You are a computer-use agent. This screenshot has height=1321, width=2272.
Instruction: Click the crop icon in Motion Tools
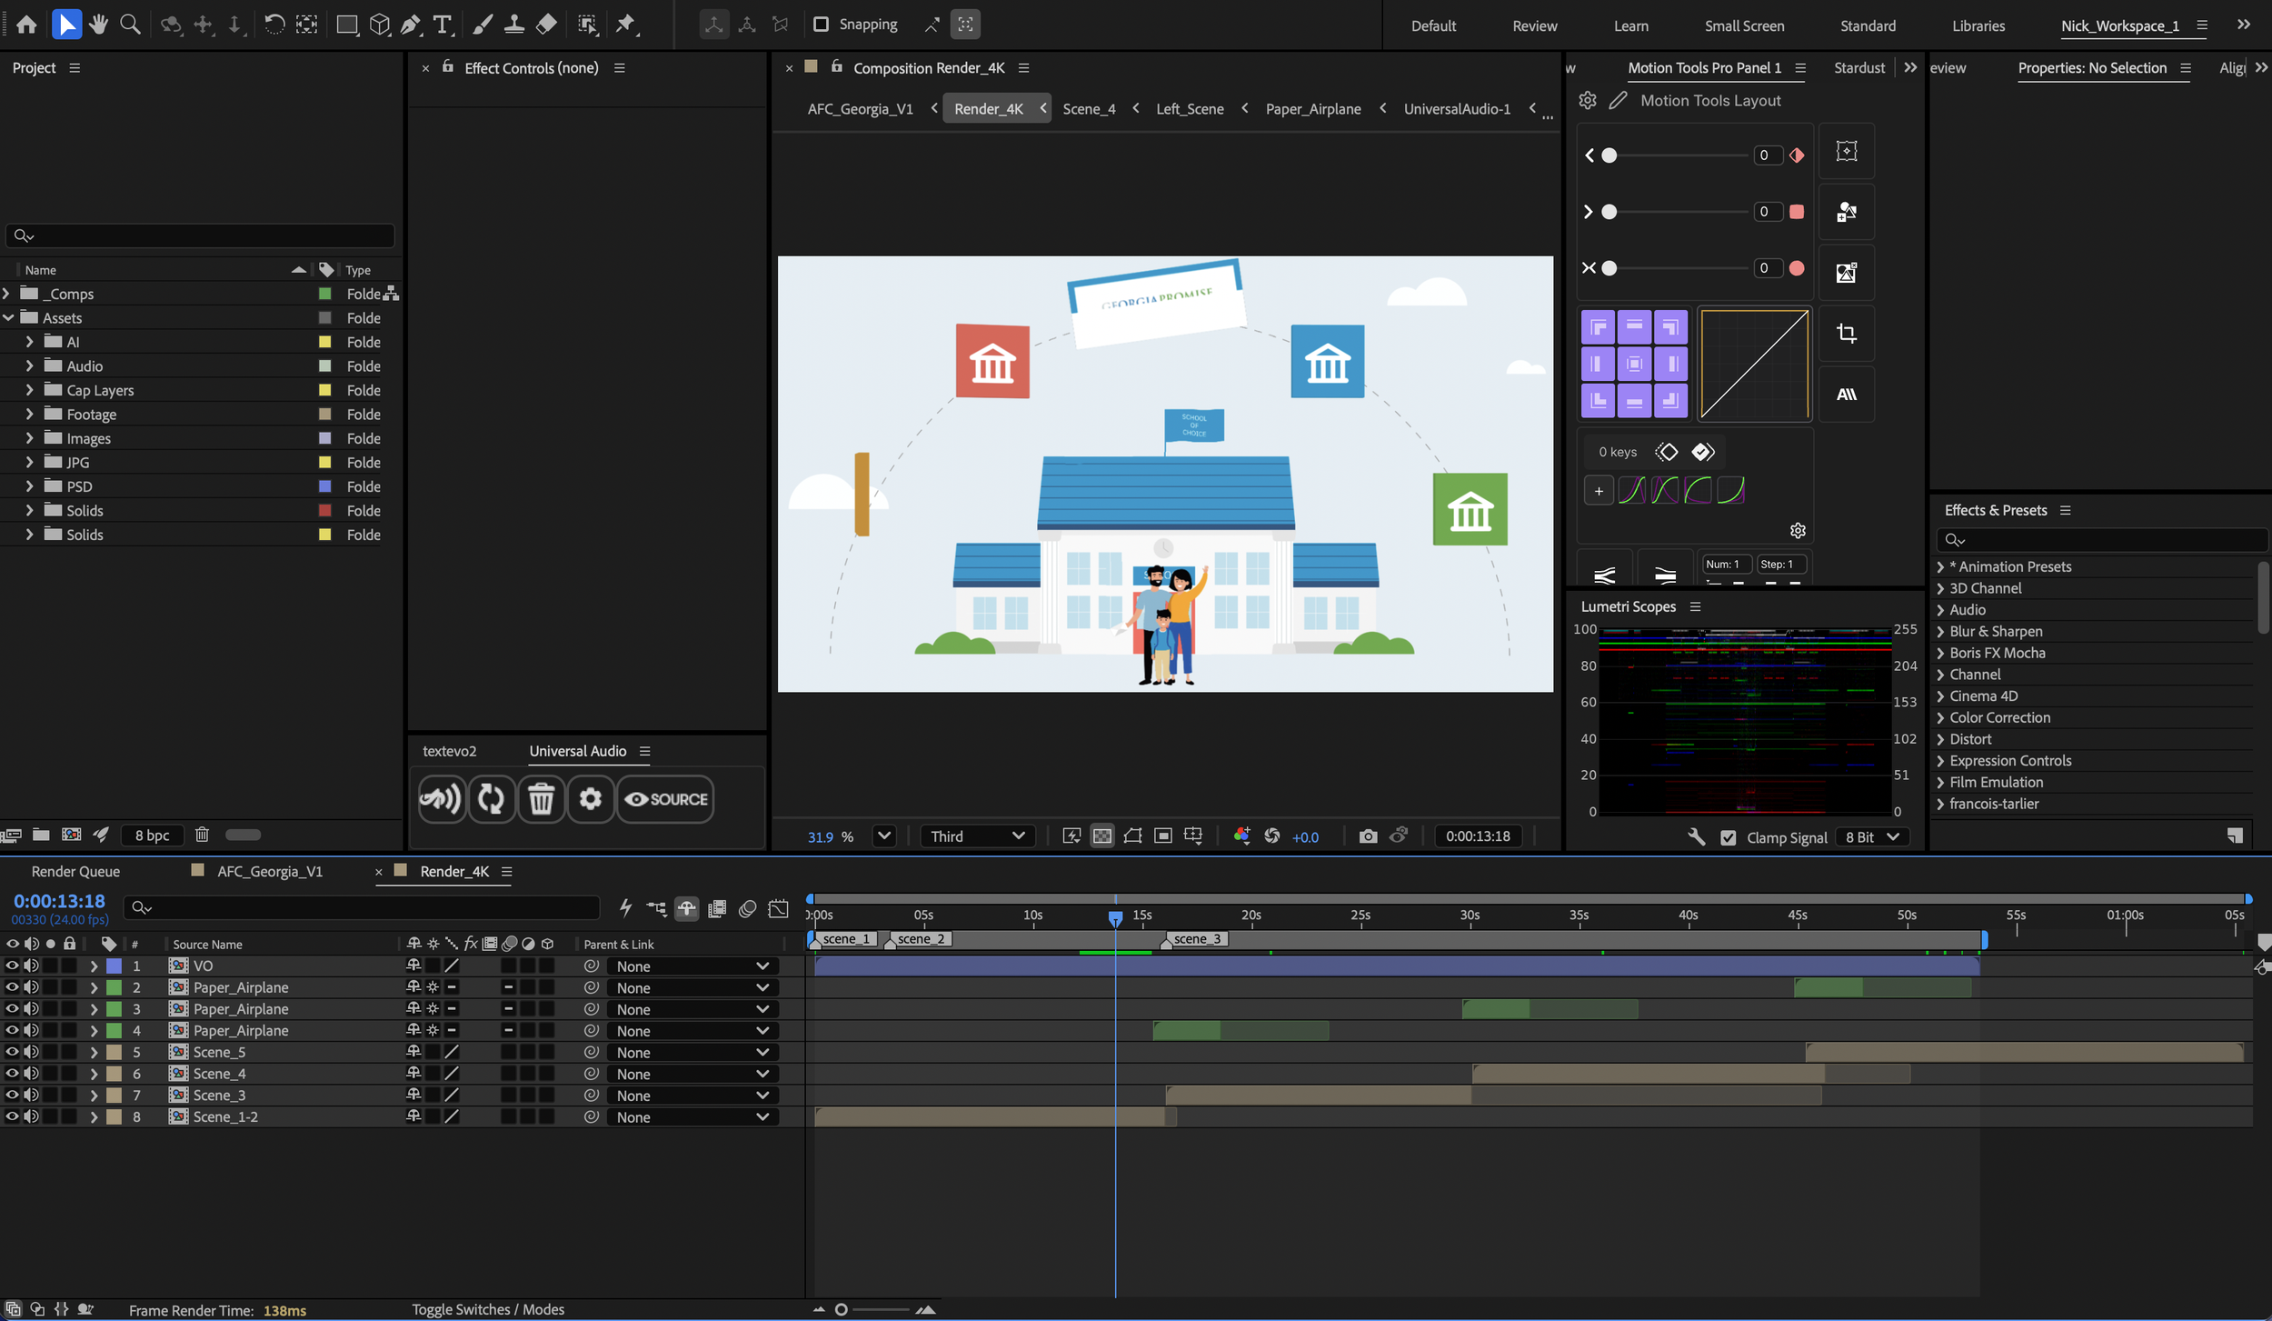coord(1847,334)
